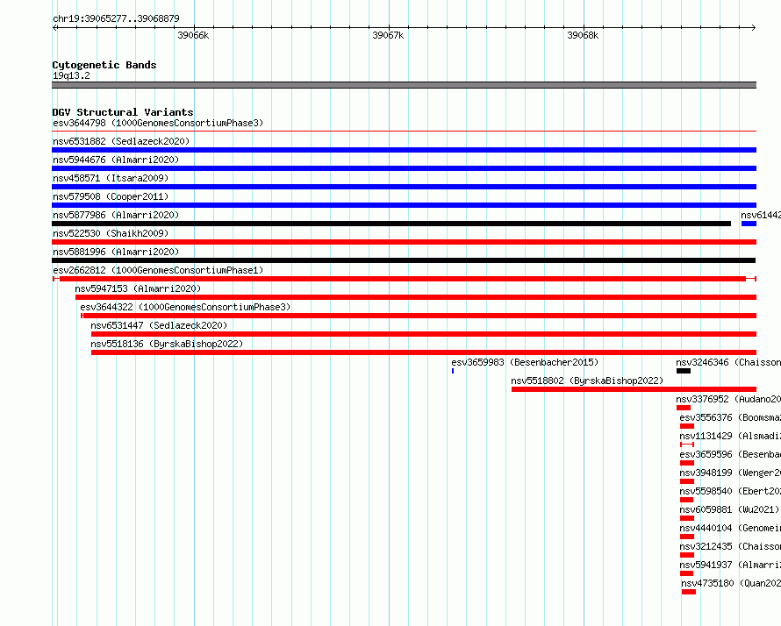Select the 19q13.2 band label
Screen dimensions: 781x626
click(71, 75)
